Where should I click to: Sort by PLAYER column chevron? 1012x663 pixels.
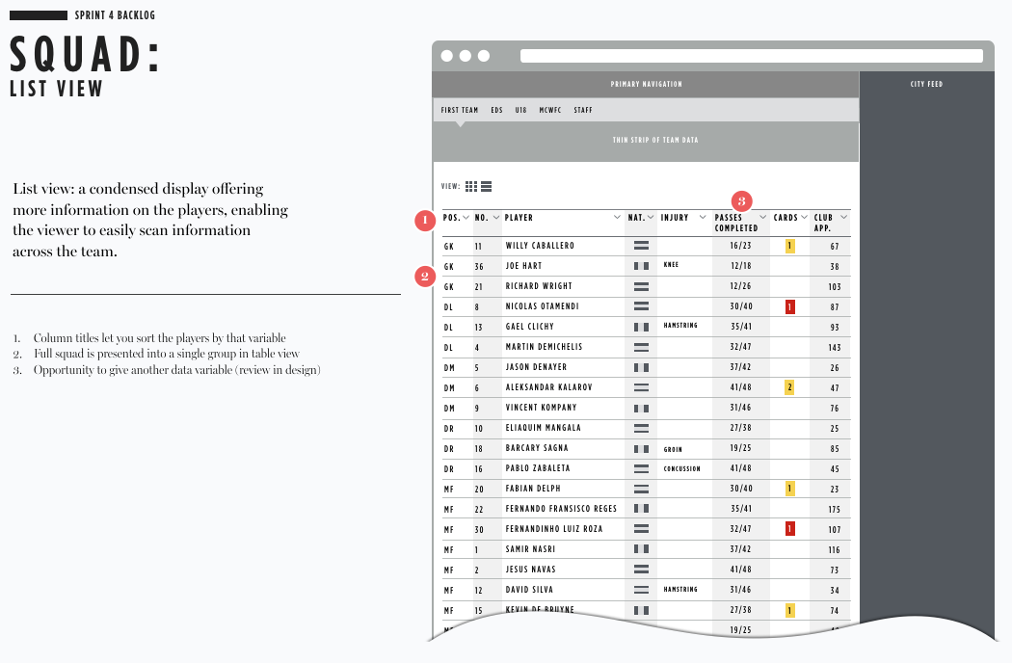(x=617, y=218)
